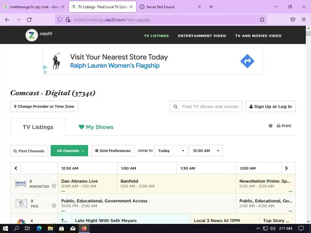Open the Today day dropdown
This screenshot has width=311, height=233.
pyautogui.click(x=171, y=150)
